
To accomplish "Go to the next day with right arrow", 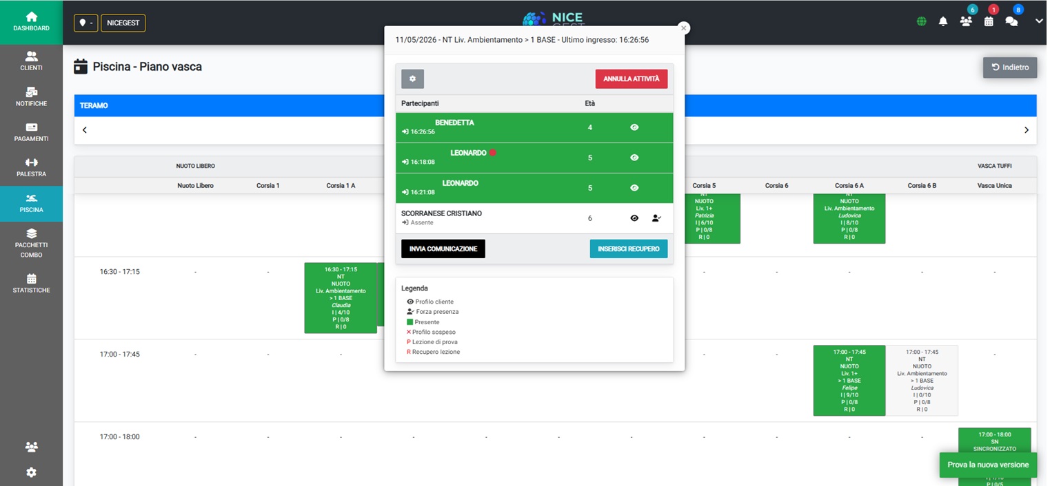I will pyautogui.click(x=1026, y=130).
